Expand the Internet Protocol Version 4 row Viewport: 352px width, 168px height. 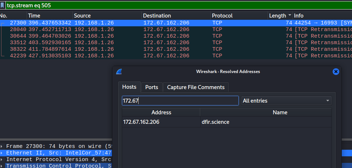click(x=2, y=160)
